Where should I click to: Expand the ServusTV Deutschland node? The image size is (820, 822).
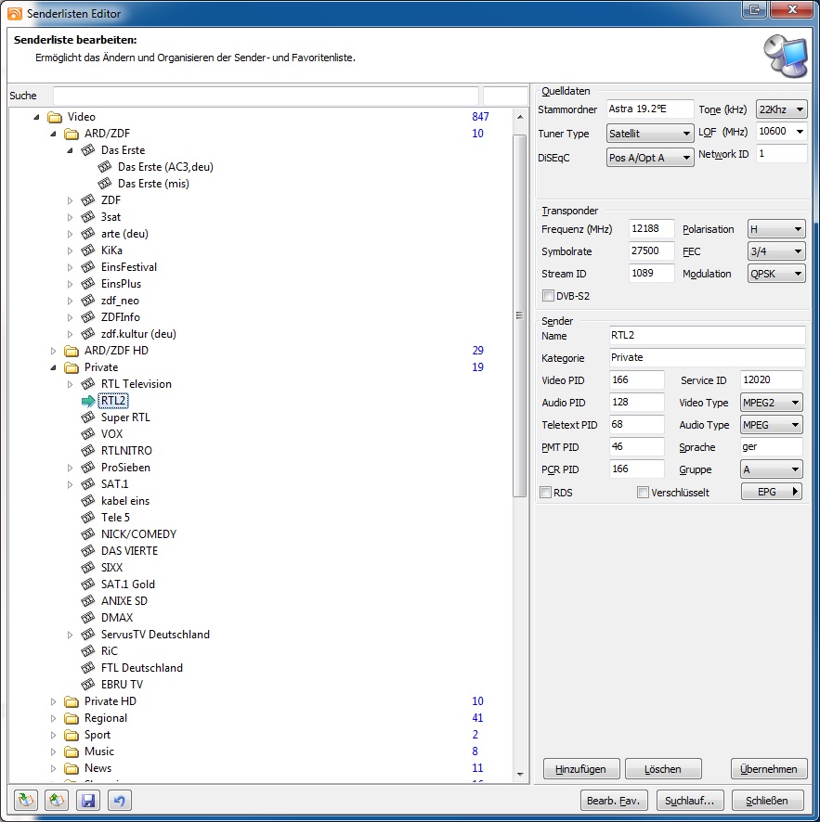click(x=70, y=635)
